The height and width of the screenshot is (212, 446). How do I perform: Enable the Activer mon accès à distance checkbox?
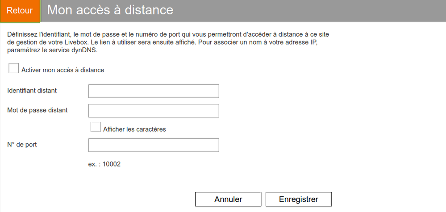tap(14, 68)
